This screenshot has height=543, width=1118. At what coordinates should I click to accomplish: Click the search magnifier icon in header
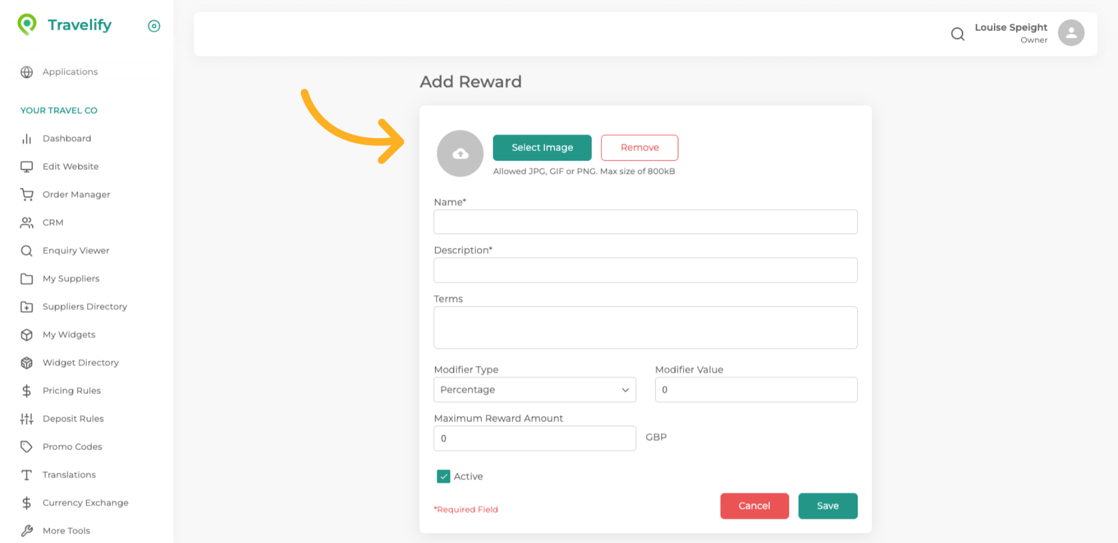point(957,34)
